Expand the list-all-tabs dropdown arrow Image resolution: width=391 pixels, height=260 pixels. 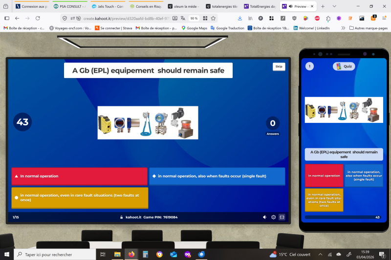334,6
